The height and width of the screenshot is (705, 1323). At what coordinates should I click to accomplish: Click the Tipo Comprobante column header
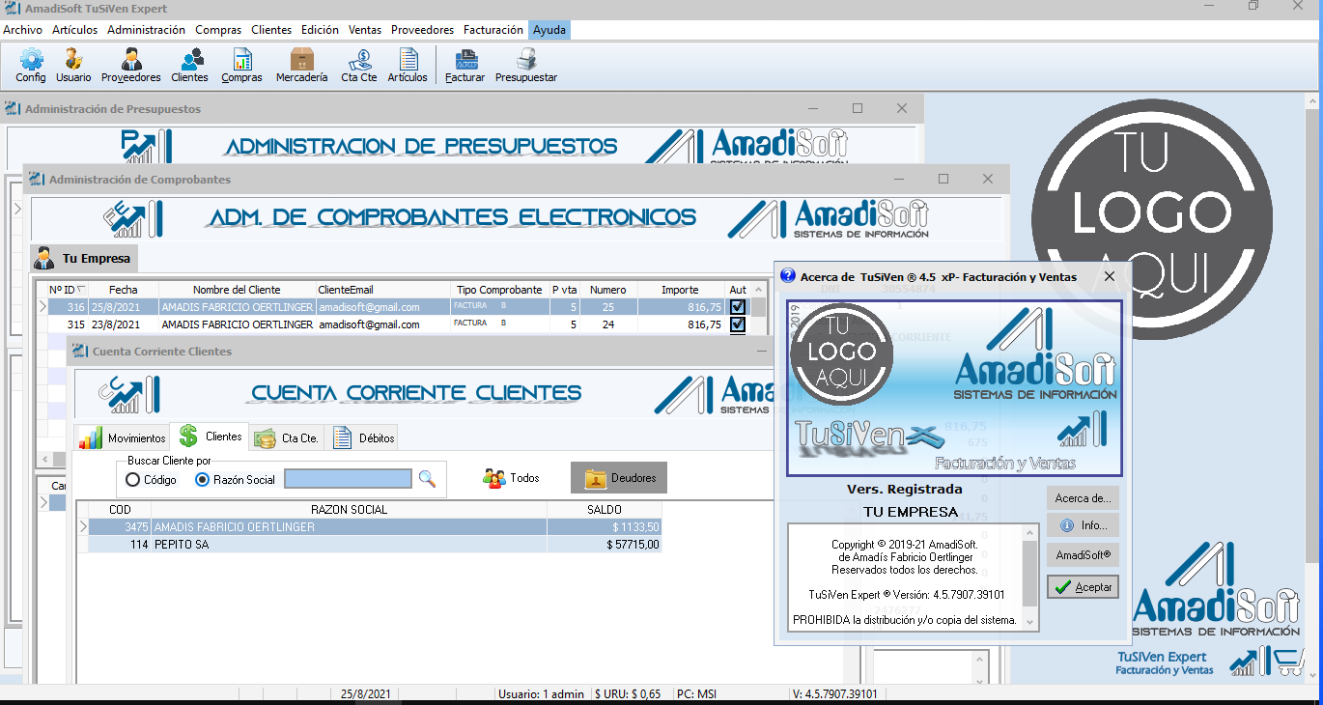point(499,290)
